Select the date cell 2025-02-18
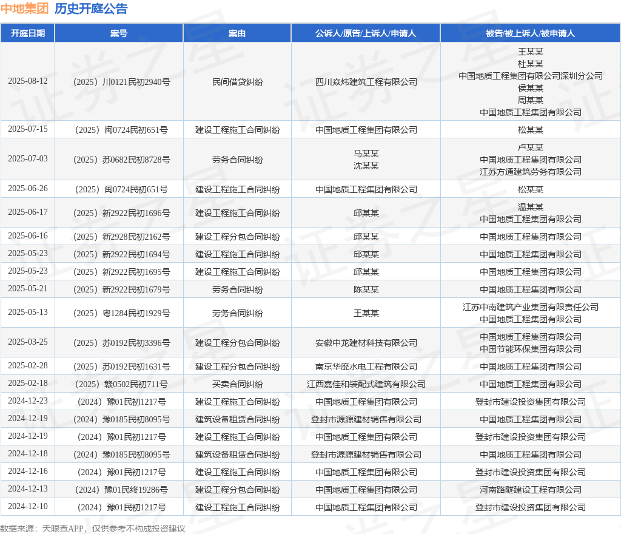 pos(28,384)
